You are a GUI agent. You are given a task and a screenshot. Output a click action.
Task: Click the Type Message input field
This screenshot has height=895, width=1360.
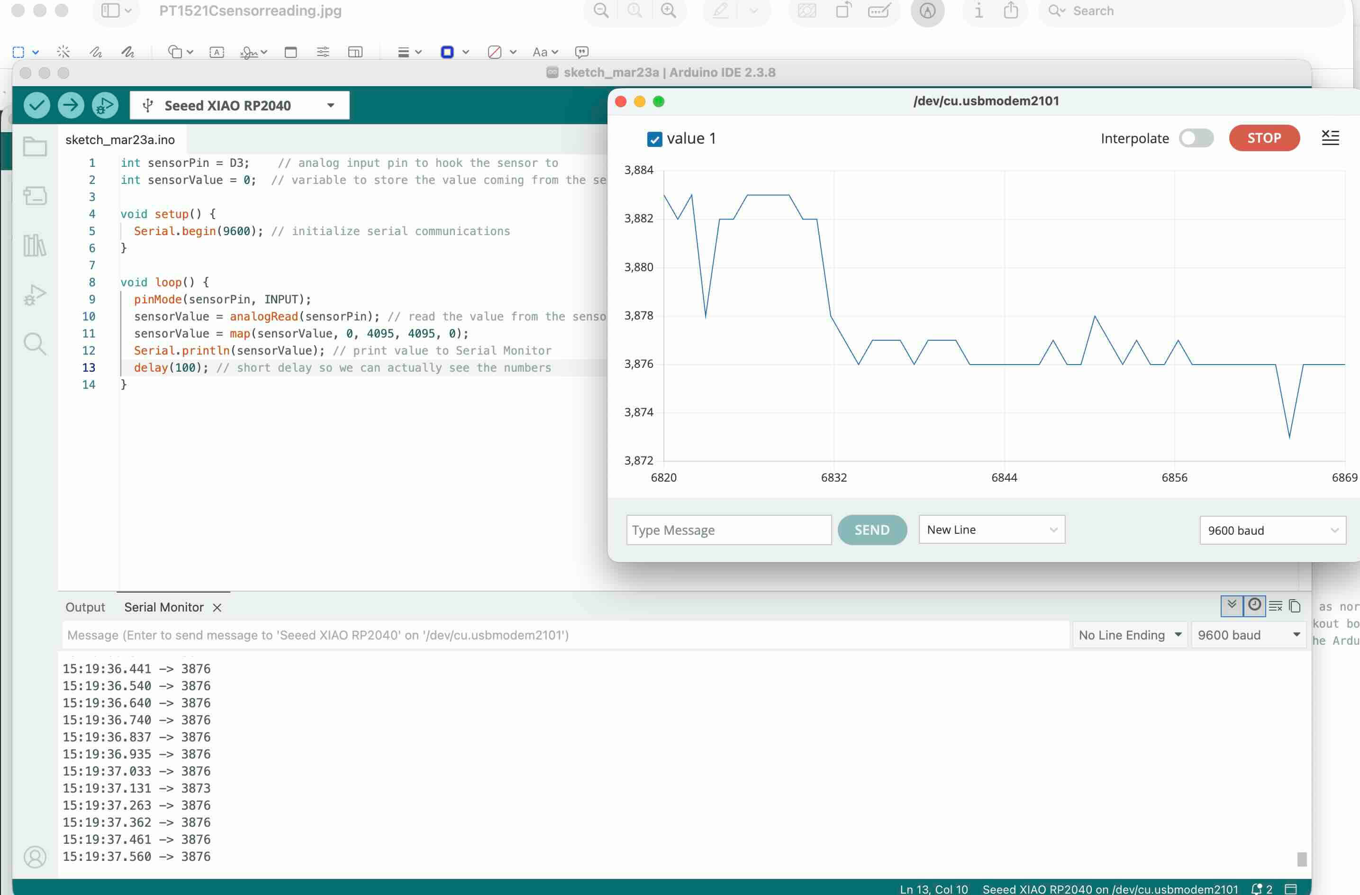pos(729,530)
